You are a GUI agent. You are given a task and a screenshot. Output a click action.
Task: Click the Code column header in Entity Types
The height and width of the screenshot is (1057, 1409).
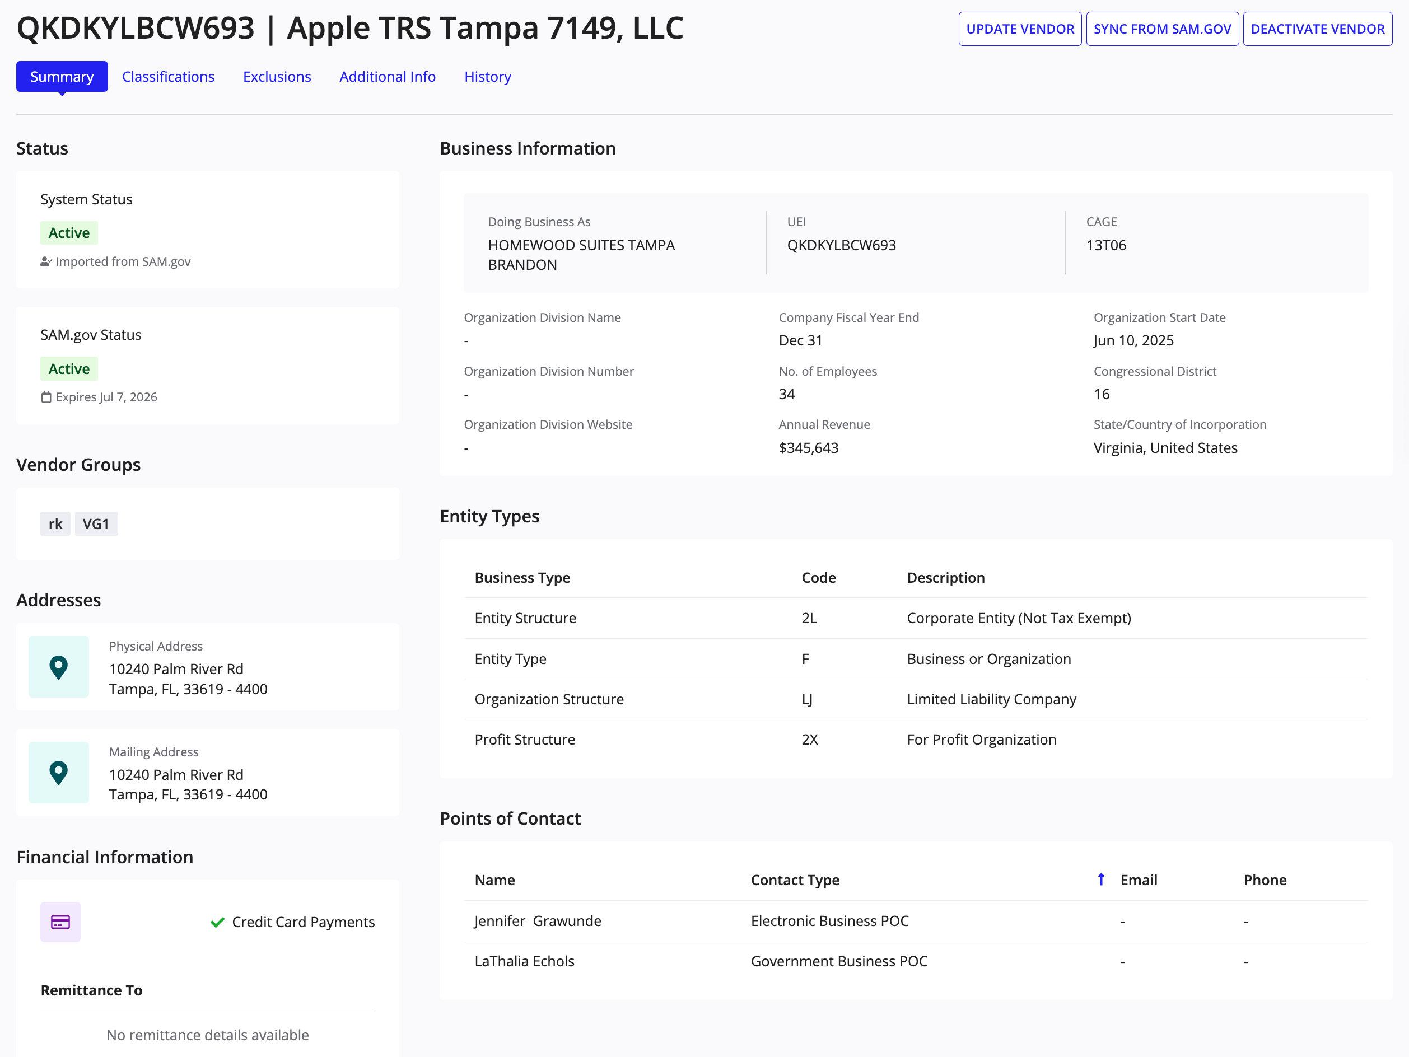819,578
